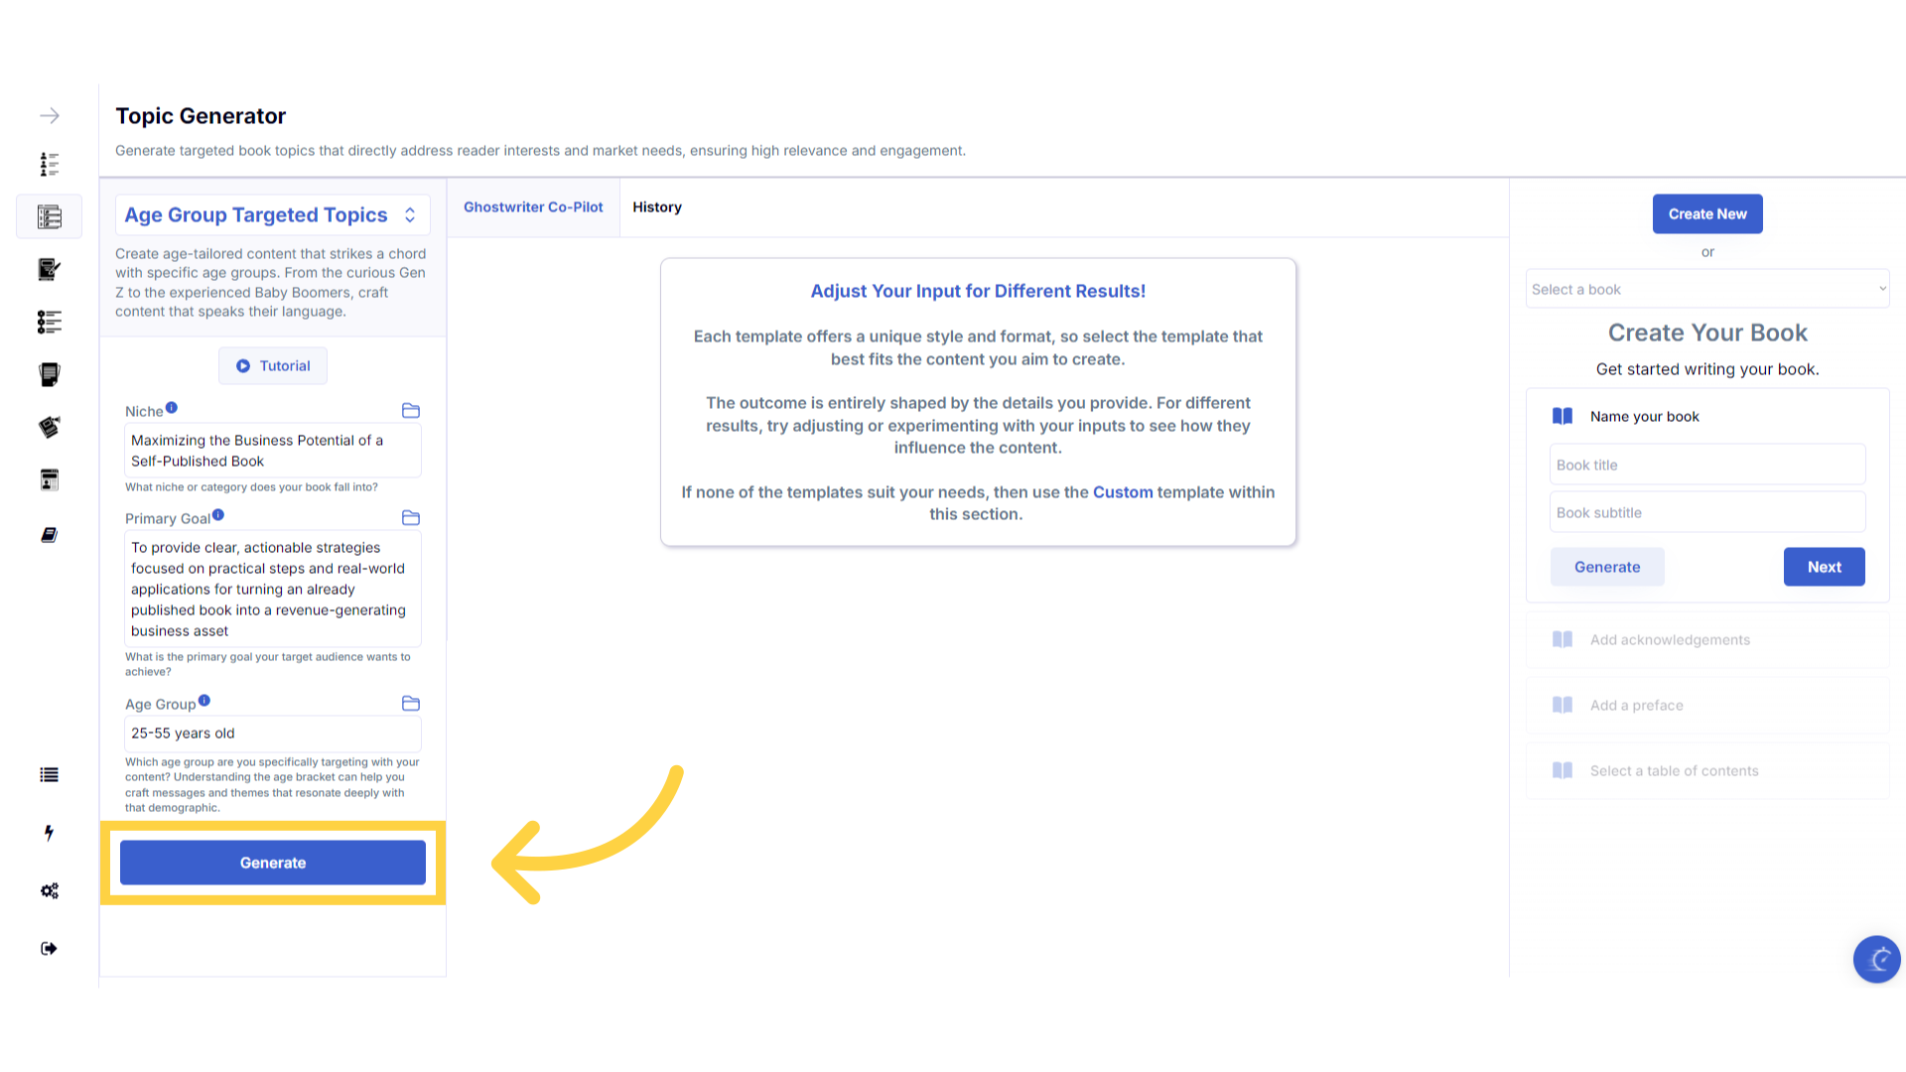Open folder icon beside Niche field
Viewport: 1906px width, 1072px height.
click(411, 411)
